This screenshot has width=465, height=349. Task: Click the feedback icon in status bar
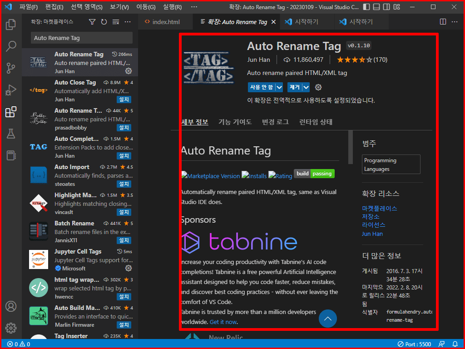coord(442,344)
